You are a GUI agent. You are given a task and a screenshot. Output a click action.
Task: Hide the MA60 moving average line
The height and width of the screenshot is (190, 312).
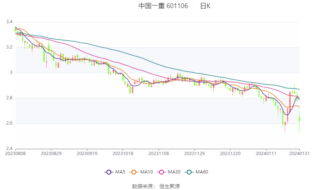click(196, 172)
